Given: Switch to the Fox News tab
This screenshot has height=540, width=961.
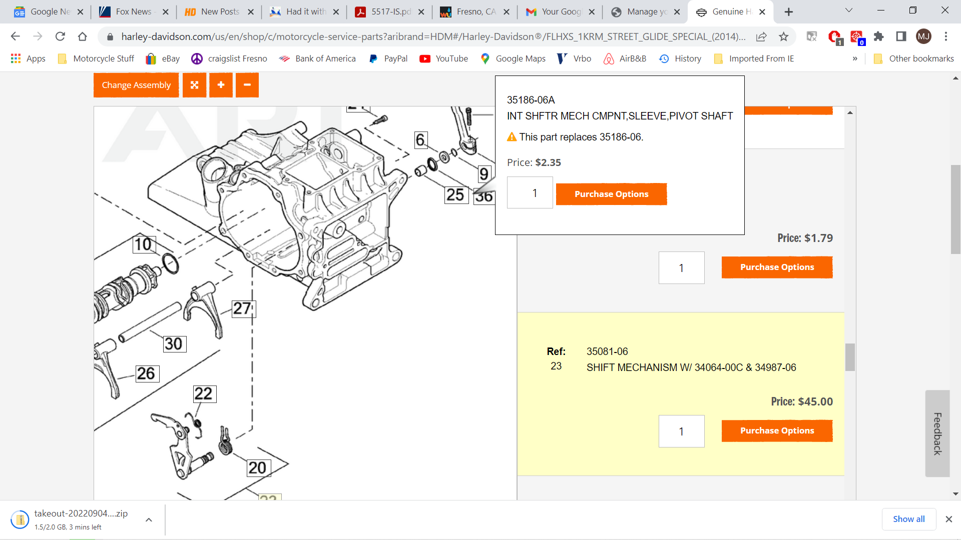Looking at the screenshot, I should pyautogui.click(x=133, y=11).
